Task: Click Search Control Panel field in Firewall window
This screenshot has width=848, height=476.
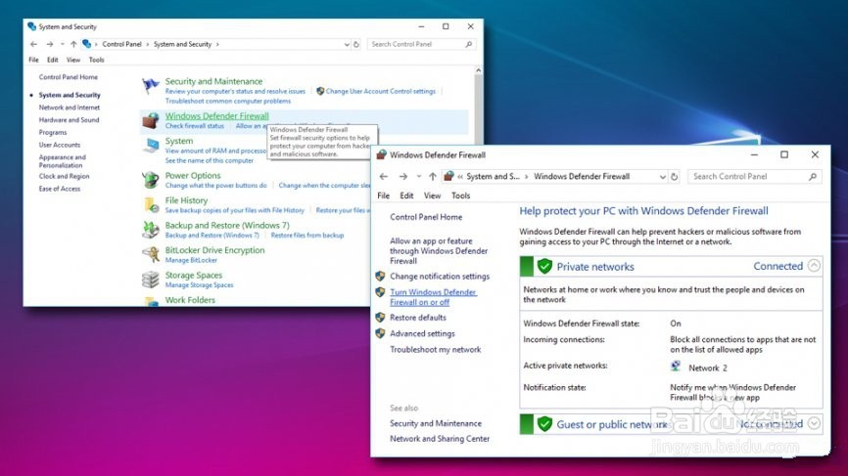Action: [754, 177]
